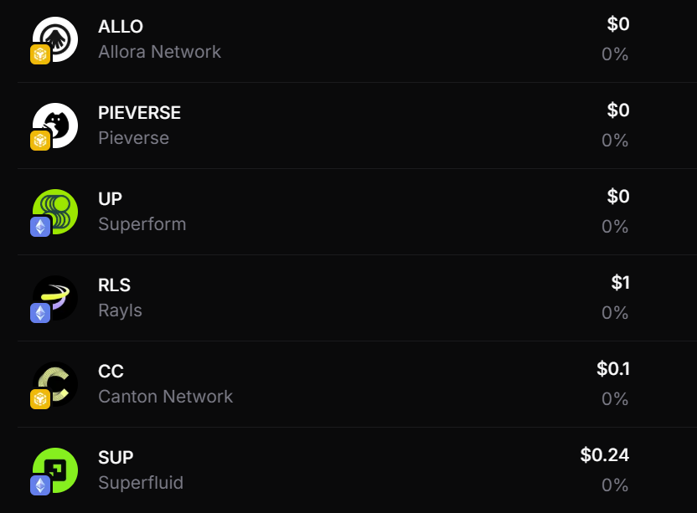The height and width of the screenshot is (513, 697).
Task: Click Ethereum chain badge on UP
Action: pos(40,227)
